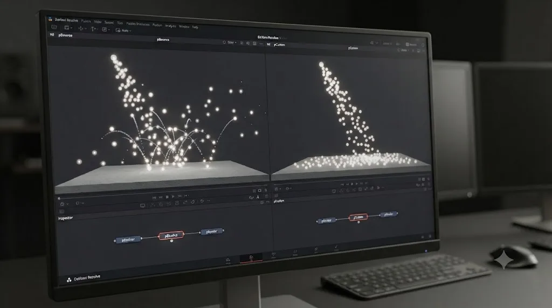This screenshot has width=552, height=308.
Task: Open the Note dropdown in the toolbar
Action: coord(123,31)
